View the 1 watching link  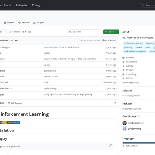[131, 74]
